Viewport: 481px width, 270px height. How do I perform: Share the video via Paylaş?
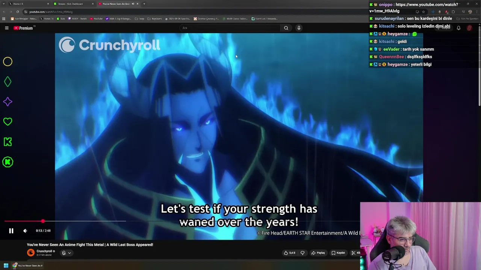tap(318, 253)
